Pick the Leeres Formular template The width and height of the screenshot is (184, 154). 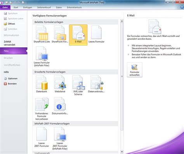click(96, 34)
